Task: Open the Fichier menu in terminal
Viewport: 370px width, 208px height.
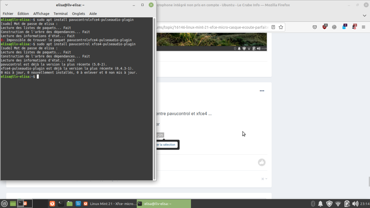Action: tap(8, 14)
